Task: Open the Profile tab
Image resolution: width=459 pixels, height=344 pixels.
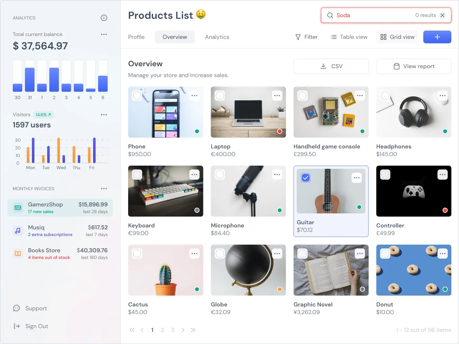Action: click(136, 37)
